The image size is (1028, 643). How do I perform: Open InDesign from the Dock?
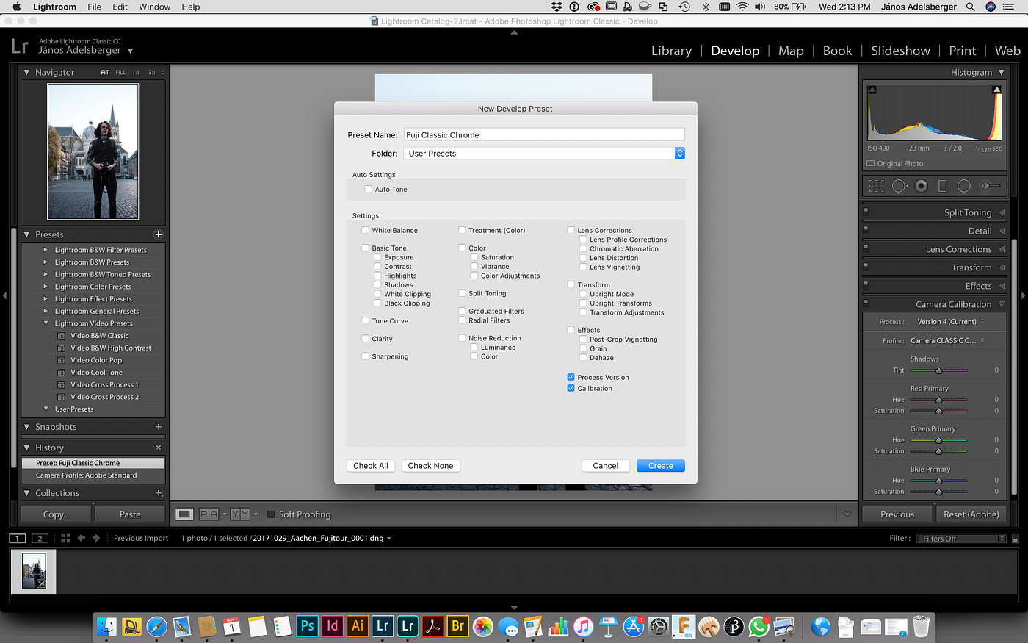[332, 626]
